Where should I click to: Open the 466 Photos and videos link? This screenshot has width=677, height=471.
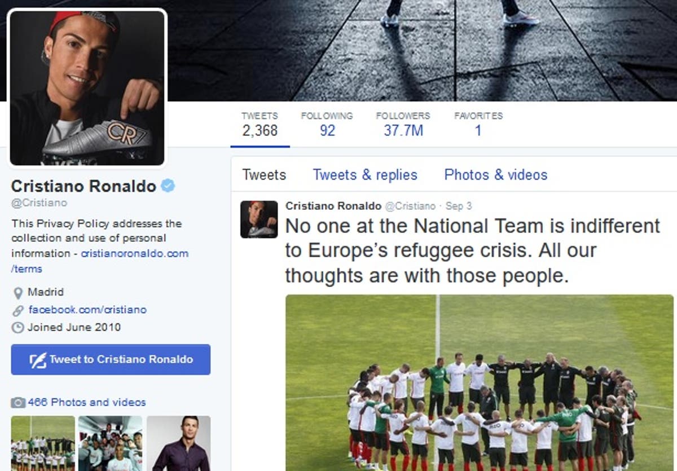(x=87, y=402)
